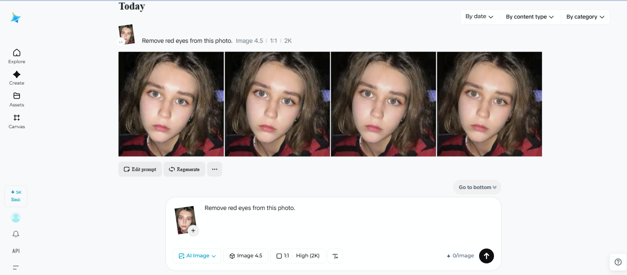Click the reference thumbnail beside the prompt header

[127, 34]
